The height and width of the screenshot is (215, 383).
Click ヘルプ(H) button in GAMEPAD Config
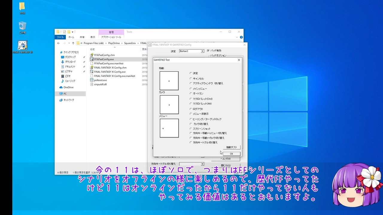point(226,159)
